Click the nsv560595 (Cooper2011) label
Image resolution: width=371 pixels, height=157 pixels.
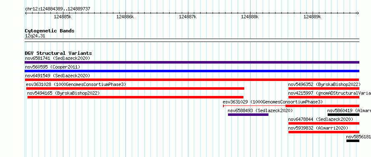click(x=53, y=67)
